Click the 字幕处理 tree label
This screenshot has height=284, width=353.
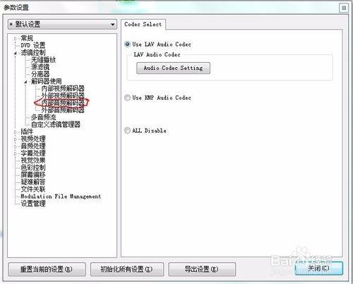click(x=33, y=153)
